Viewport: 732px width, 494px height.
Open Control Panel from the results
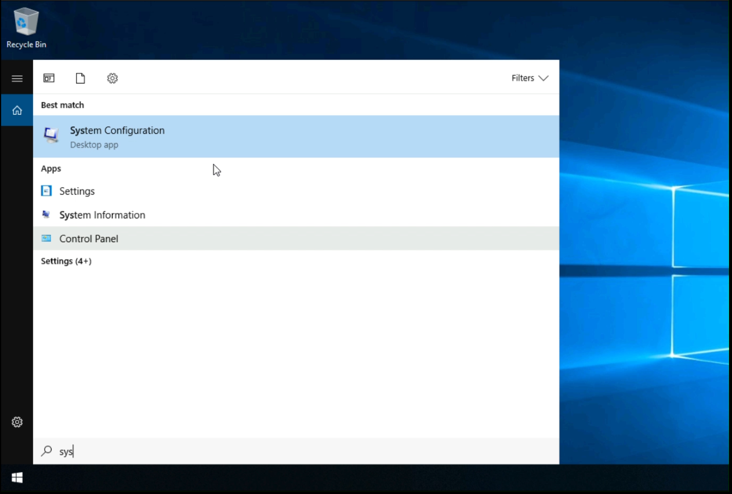pos(89,239)
